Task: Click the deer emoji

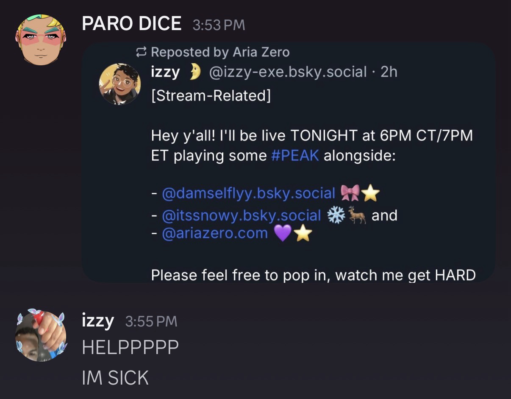Action: click(357, 215)
